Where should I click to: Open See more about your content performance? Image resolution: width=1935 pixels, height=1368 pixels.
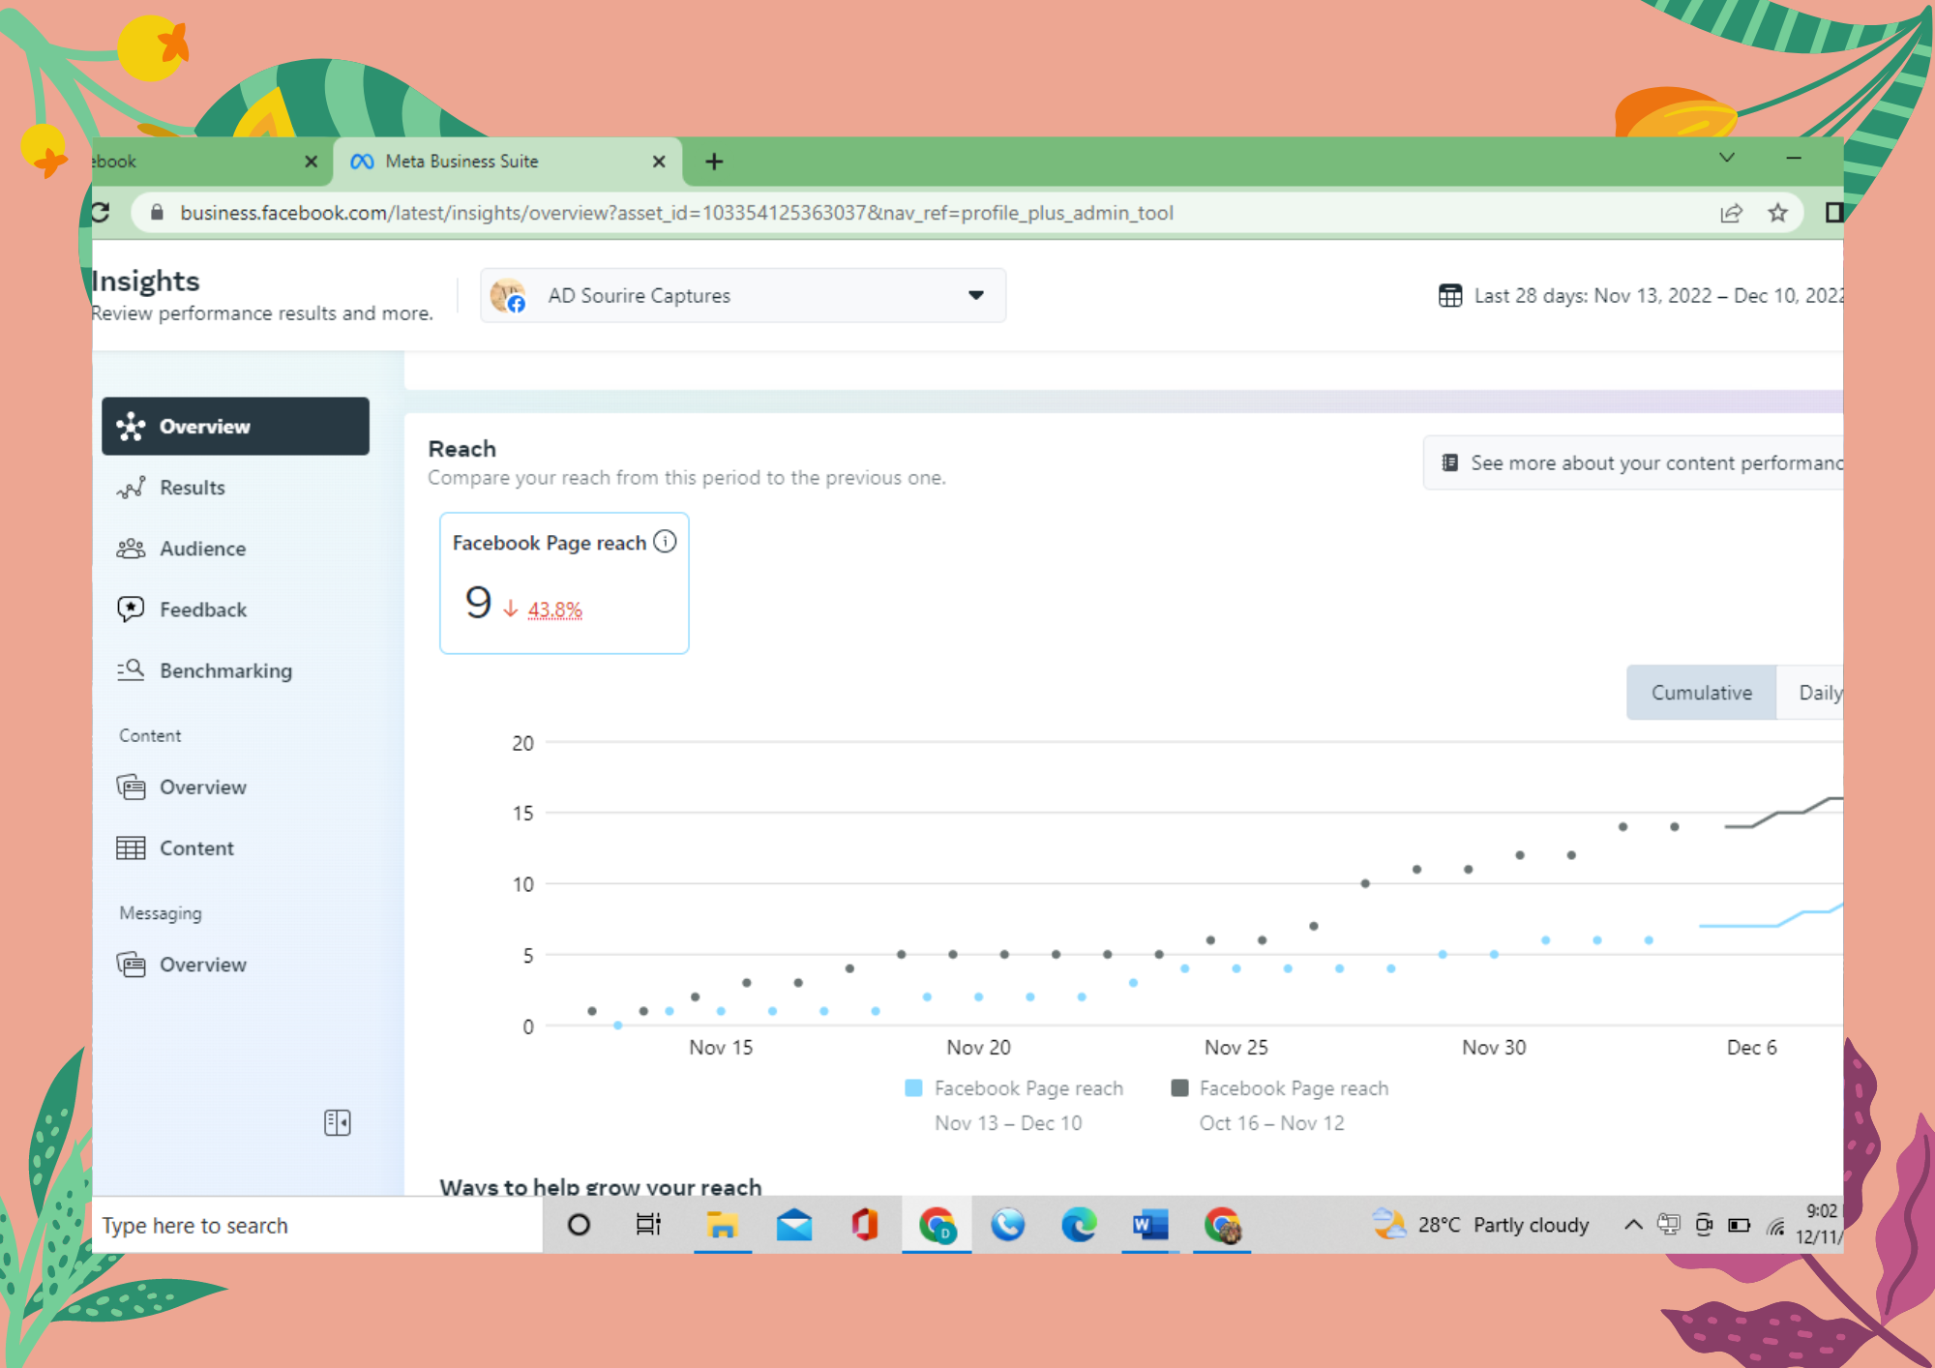coord(1633,462)
